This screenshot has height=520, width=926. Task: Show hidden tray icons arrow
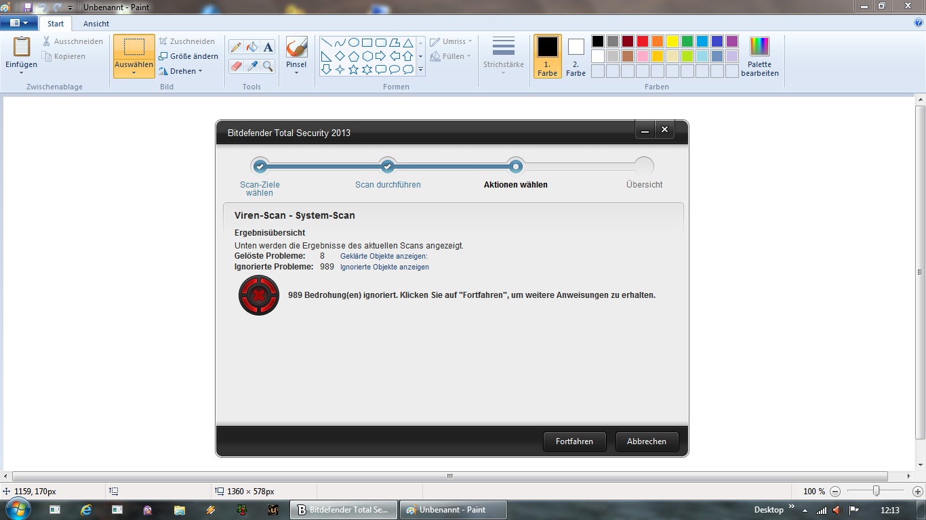tap(805, 510)
